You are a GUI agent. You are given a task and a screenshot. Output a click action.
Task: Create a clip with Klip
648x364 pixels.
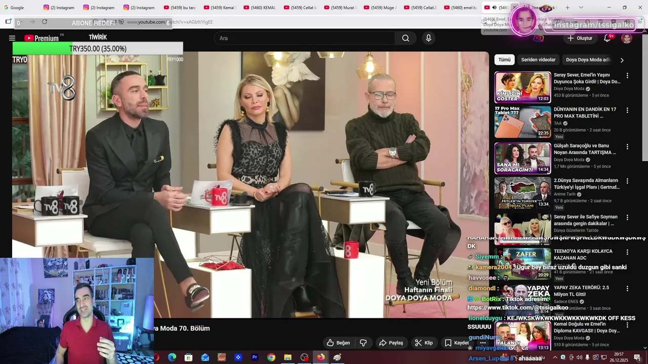(x=424, y=343)
